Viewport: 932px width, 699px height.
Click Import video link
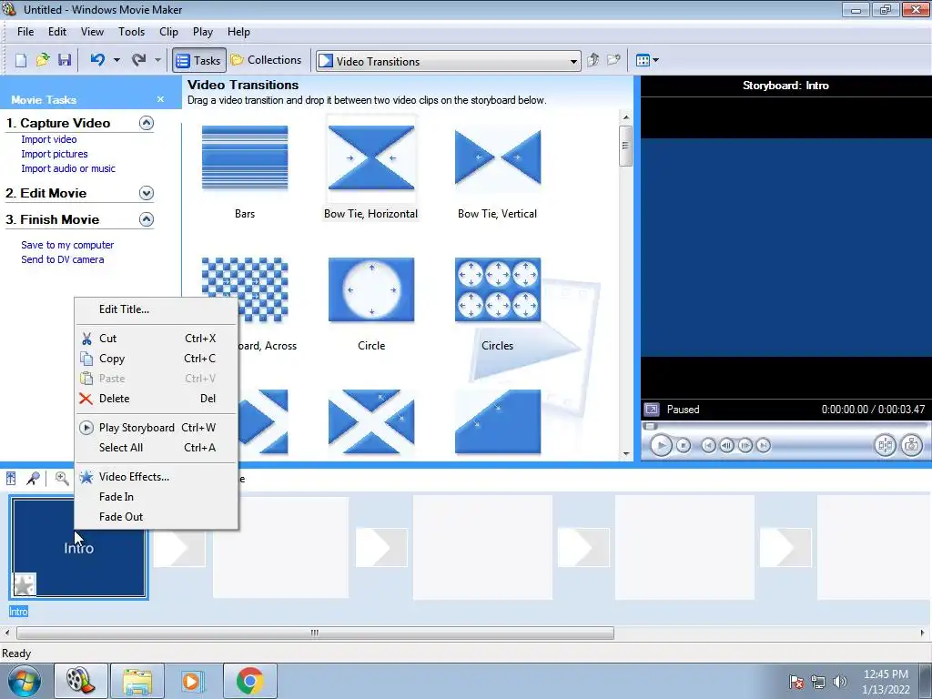[49, 139]
